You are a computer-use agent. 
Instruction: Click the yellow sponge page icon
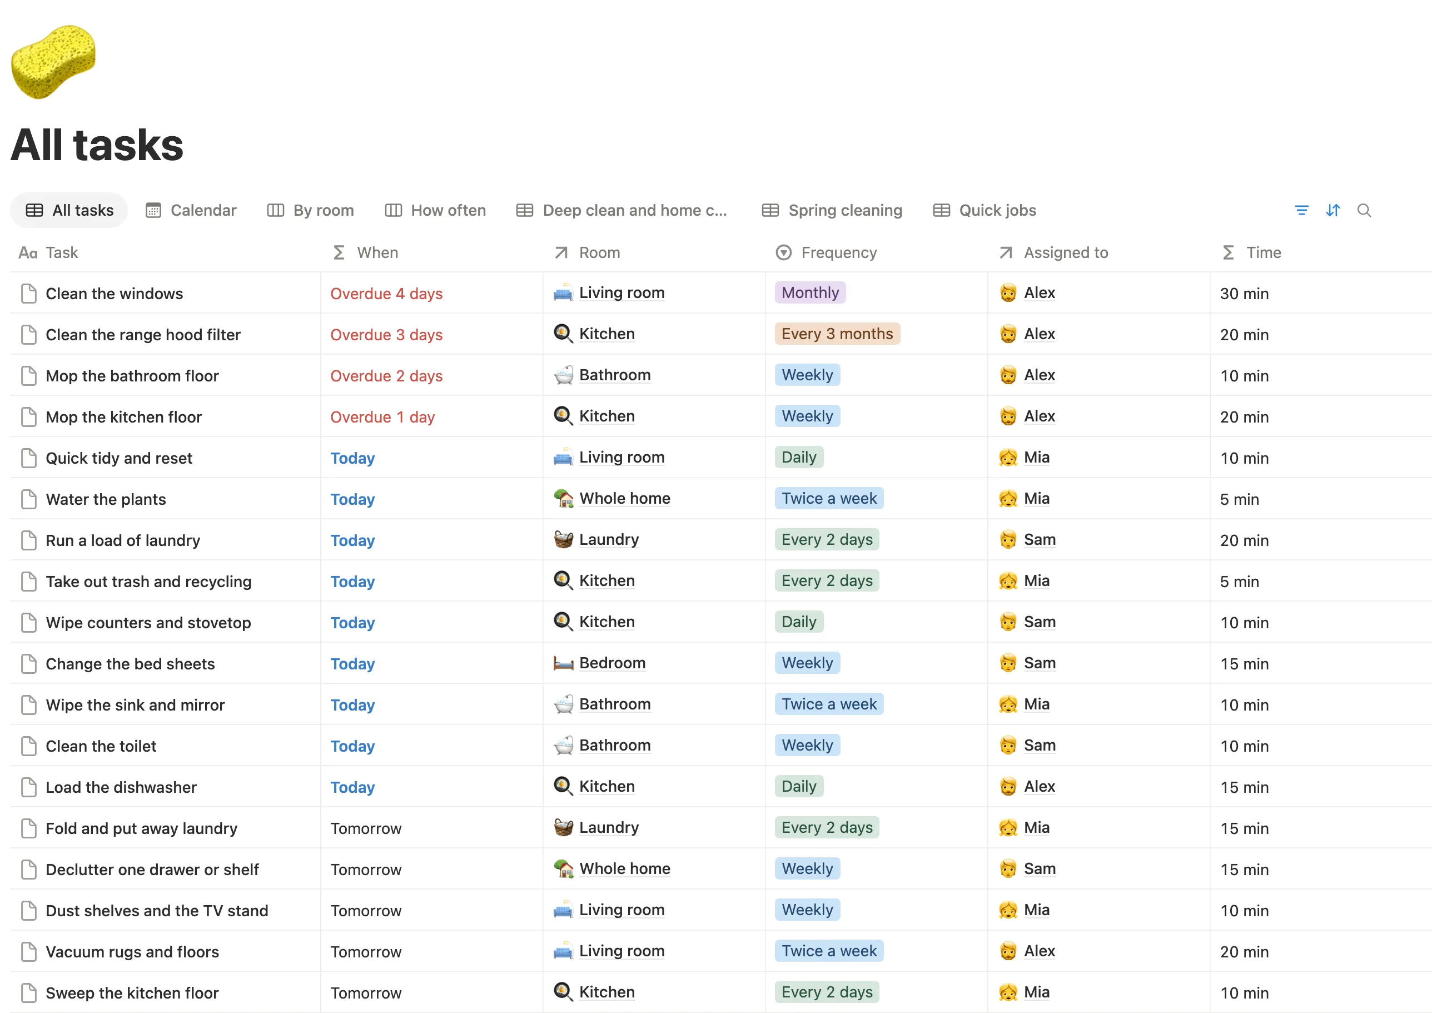pos(53,62)
